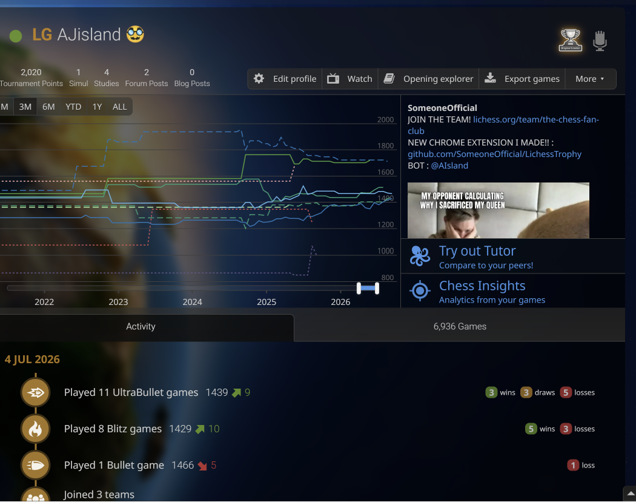Click the Played 8 Blitz games entry
This screenshot has height=502, width=636.
coord(113,429)
